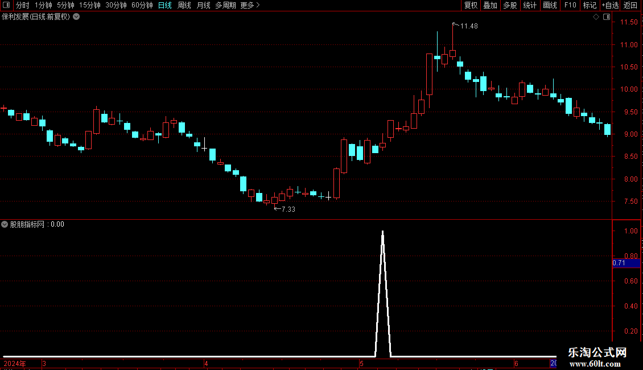Open the 多周期 multi-period view
The image size is (643, 370).
(x=225, y=5)
